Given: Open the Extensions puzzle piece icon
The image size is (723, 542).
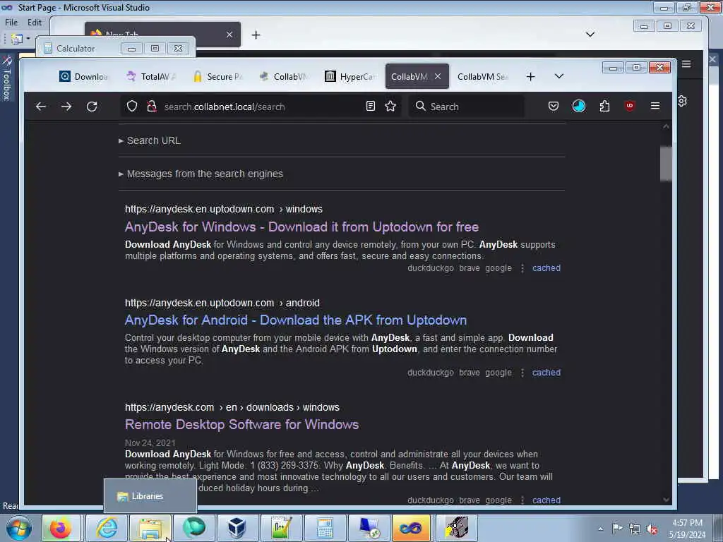Looking at the screenshot, I should [x=604, y=107].
